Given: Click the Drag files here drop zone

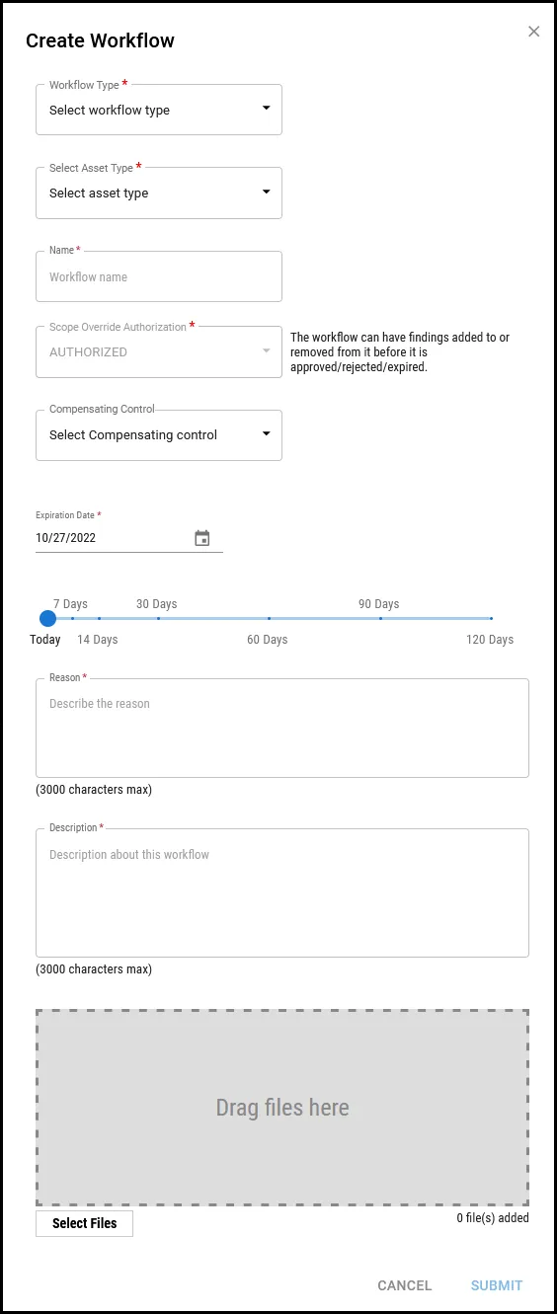Looking at the screenshot, I should coord(282,1107).
